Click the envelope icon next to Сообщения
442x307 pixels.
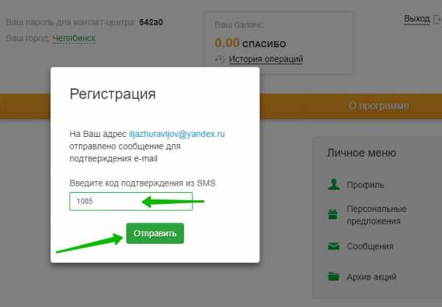click(x=333, y=247)
